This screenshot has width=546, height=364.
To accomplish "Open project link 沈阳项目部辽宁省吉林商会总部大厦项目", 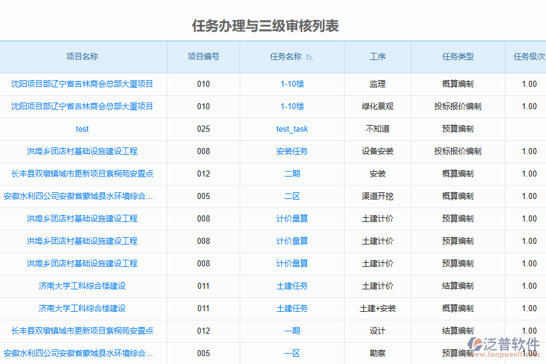I will [82, 84].
